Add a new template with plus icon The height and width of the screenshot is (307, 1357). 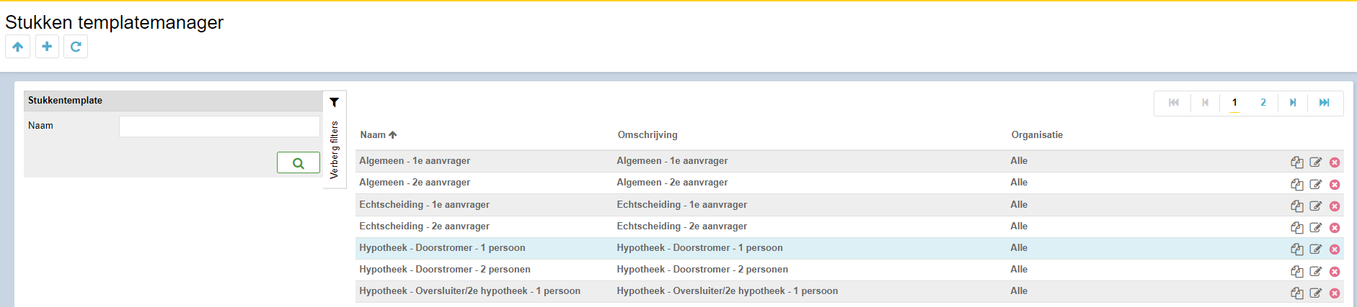(47, 47)
